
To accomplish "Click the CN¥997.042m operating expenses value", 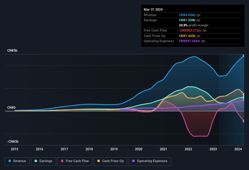I will click(x=190, y=41).
